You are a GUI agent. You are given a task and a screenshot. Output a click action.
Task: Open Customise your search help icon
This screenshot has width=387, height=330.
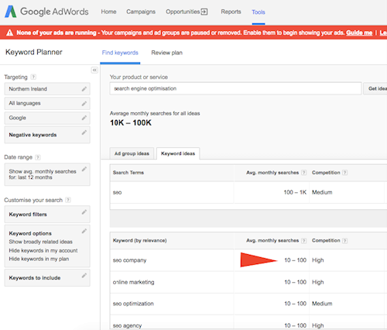coord(68,200)
